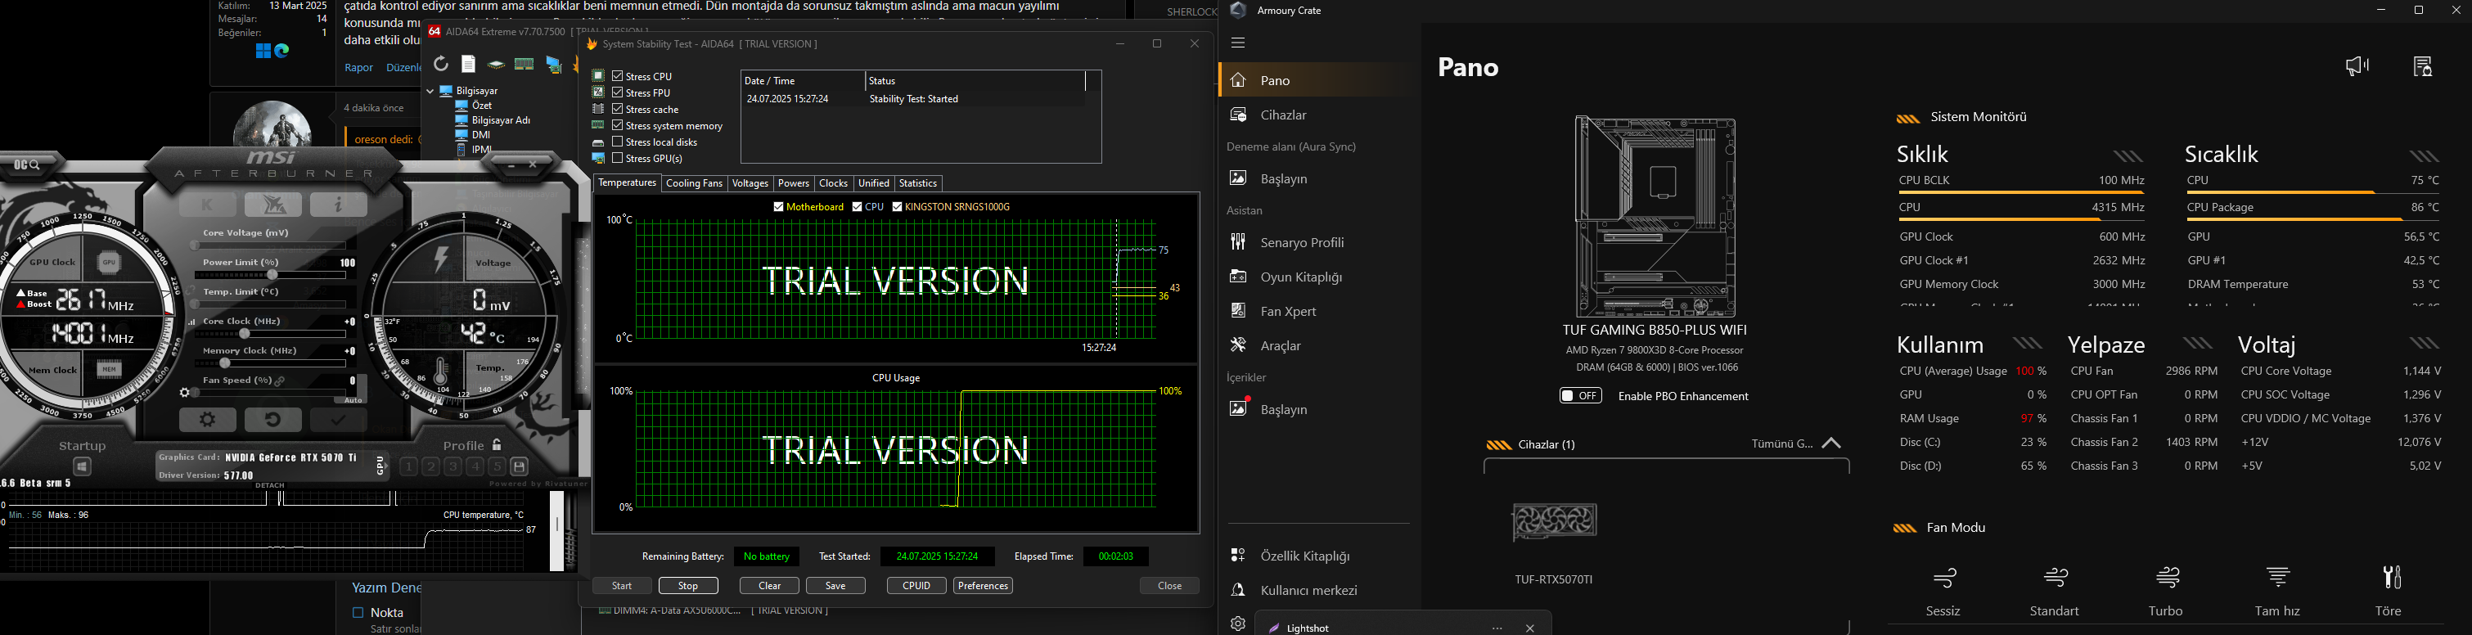Open Araçlar in the sidebar
2472x635 pixels.
coord(1318,345)
